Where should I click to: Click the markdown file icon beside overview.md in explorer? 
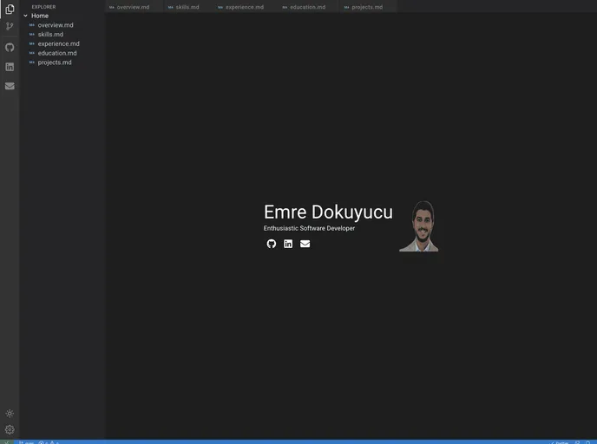(32, 25)
